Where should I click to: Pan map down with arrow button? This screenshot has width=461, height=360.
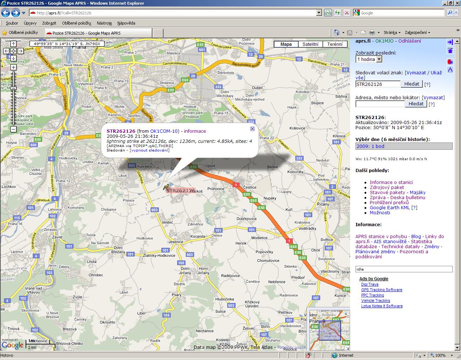click(13, 58)
